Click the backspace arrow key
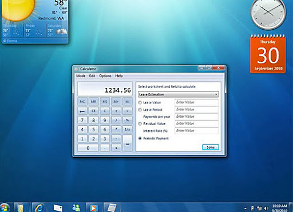The height and width of the screenshot is (212, 293). (82, 111)
